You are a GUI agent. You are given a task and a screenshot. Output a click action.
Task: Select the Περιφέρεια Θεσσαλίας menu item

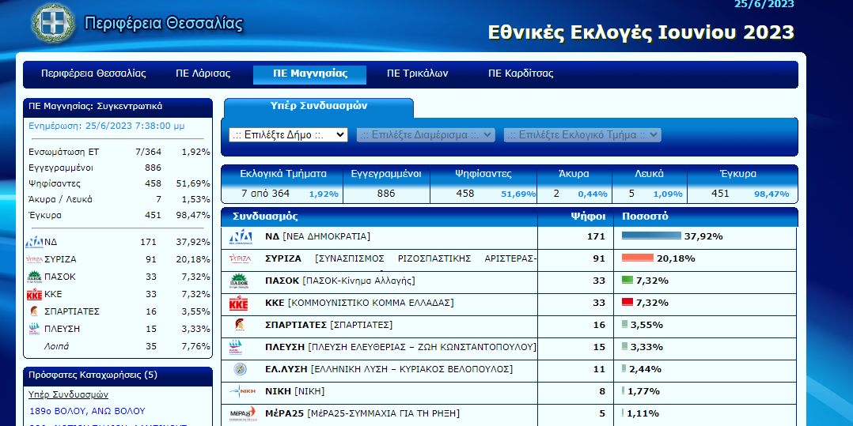[x=93, y=74]
